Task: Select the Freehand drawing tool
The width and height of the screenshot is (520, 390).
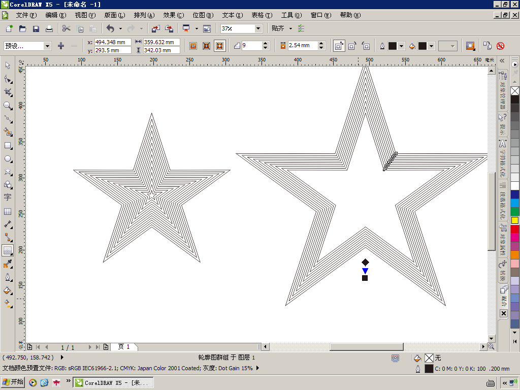Action: pos(8,119)
